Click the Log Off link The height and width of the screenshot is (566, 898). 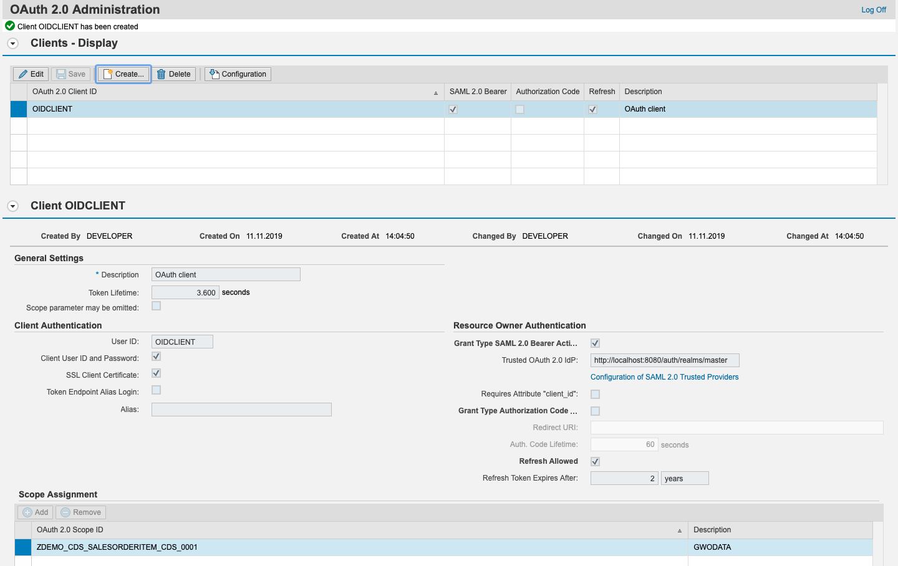874,10
